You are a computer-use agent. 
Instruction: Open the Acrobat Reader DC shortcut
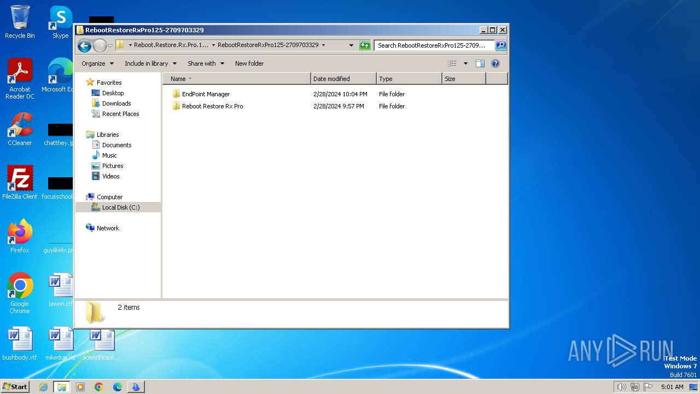click(x=20, y=79)
